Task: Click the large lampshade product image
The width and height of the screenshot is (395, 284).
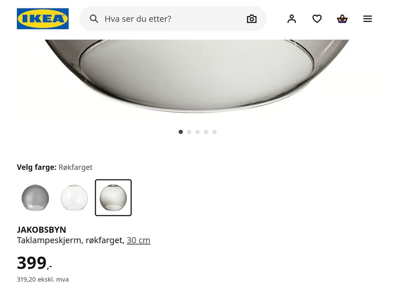Action: (x=197, y=76)
